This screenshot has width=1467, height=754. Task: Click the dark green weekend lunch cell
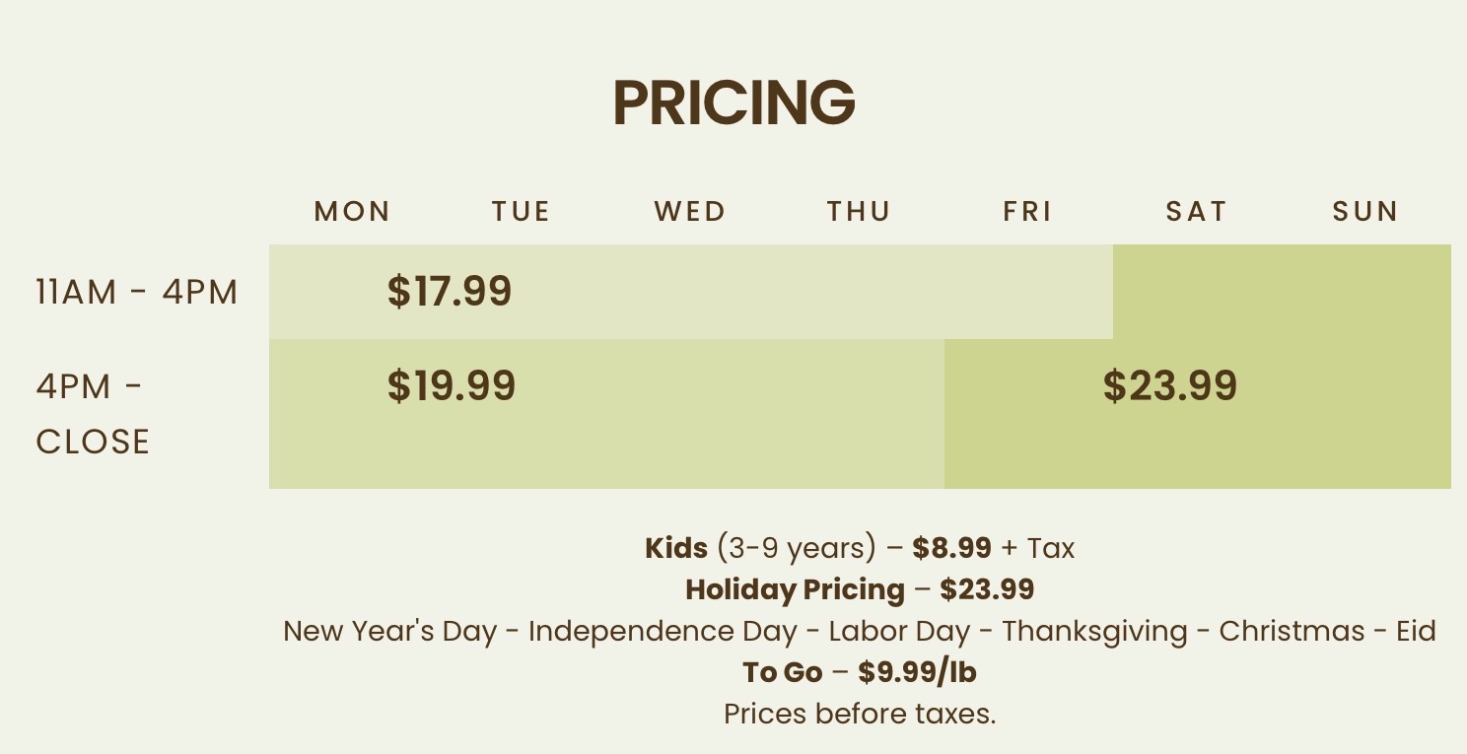pos(1282,292)
